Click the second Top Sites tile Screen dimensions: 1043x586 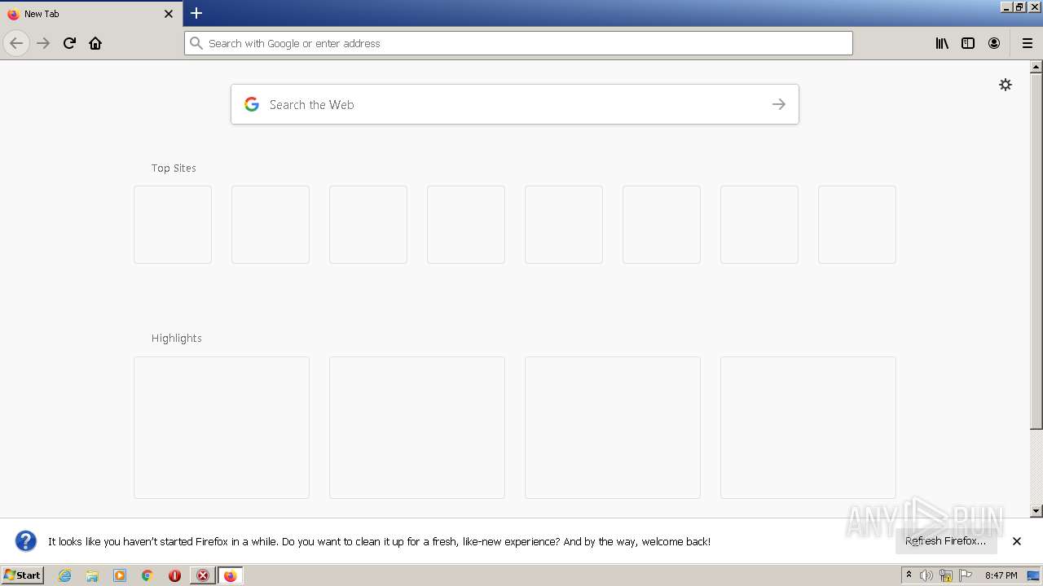[271, 225]
